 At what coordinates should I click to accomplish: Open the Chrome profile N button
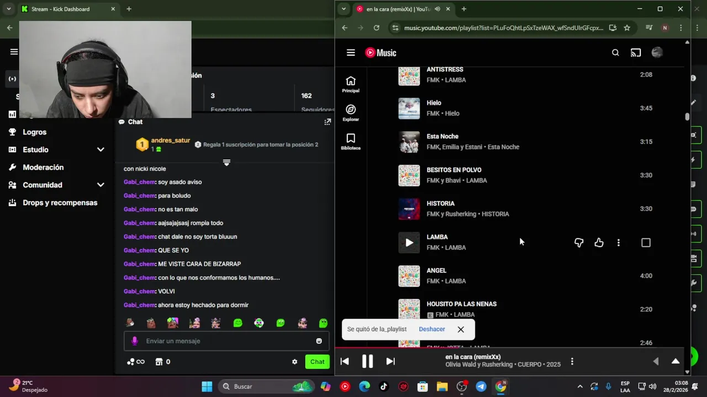pyautogui.click(x=665, y=28)
